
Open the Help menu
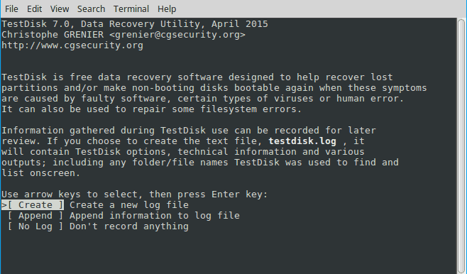[x=167, y=9]
